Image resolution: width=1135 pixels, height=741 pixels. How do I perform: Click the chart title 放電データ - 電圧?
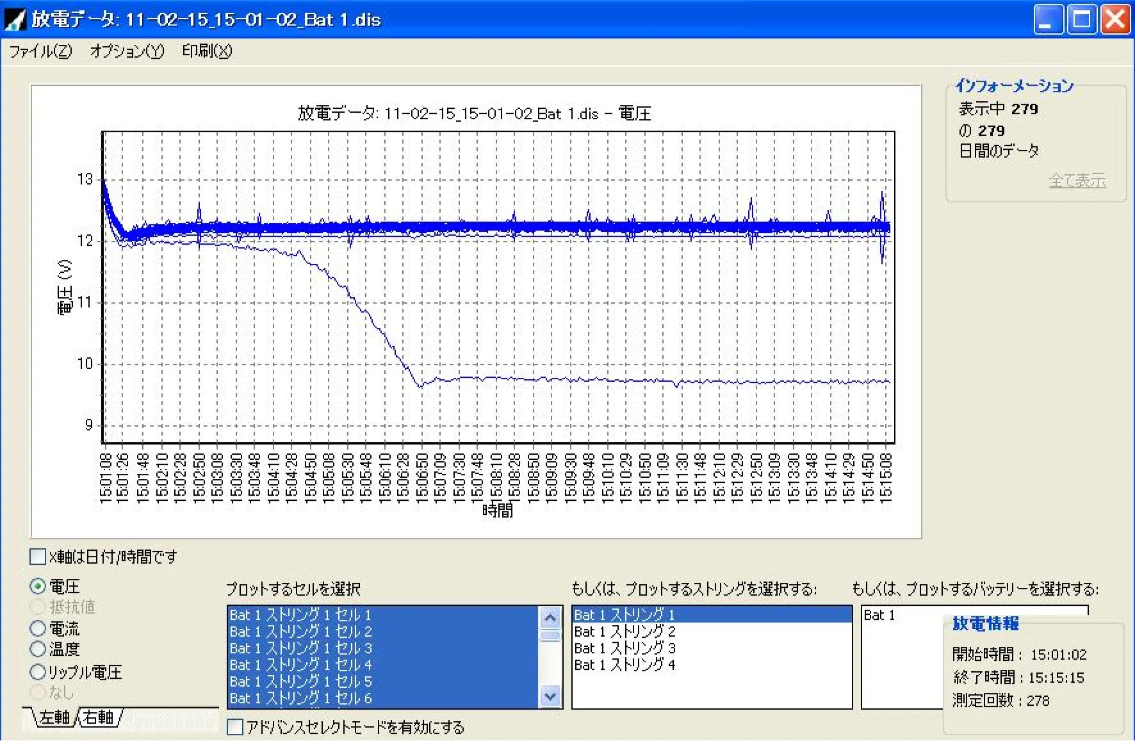point(475,113)
